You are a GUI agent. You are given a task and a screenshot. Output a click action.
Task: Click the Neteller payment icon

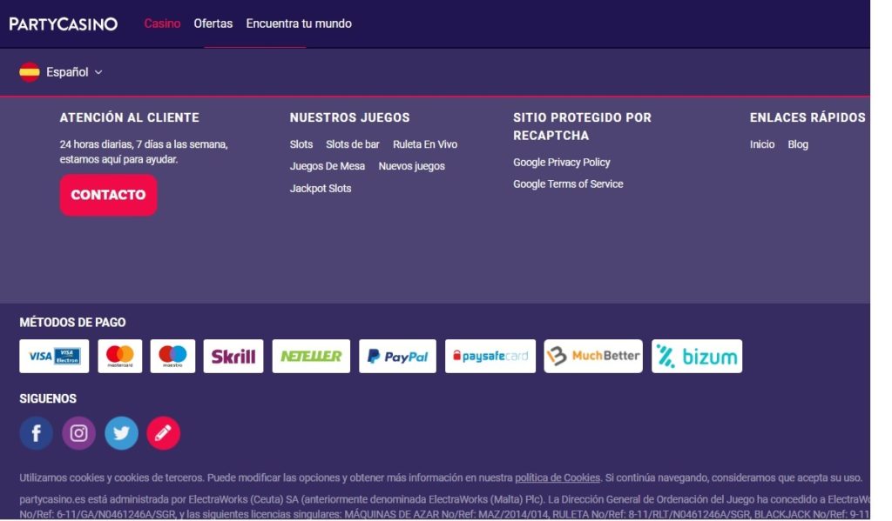point(311,357)
